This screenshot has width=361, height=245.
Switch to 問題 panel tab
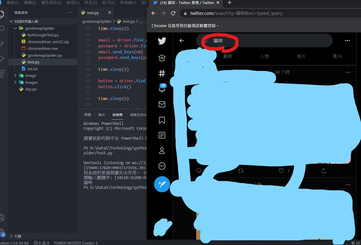point(87,115)
